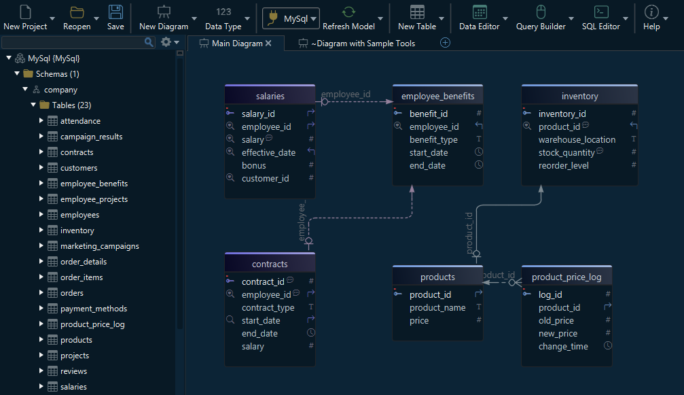The height and width of the screenshot is (395, 684).
Task: Expand the salaries table node in tree
Action: 41,386
